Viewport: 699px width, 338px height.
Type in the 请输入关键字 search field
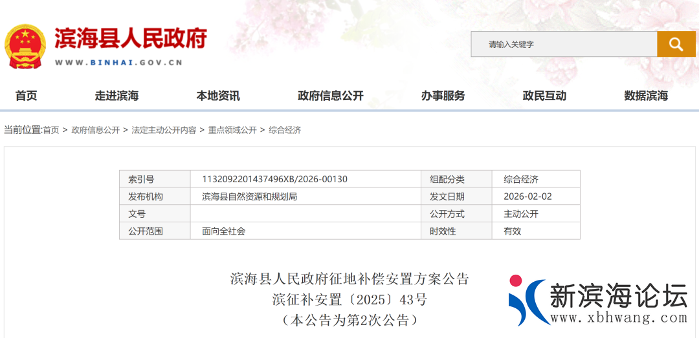[x=563, y=44]
